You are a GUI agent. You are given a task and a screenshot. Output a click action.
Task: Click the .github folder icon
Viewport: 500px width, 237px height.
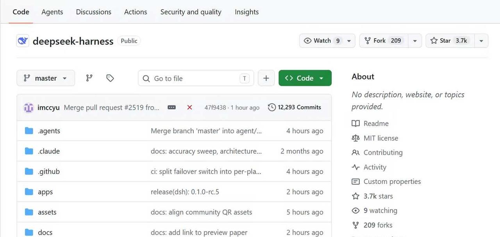pyautogui.click(x=29, y=171)
